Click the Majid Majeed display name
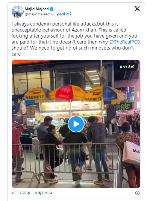165x201 pixels. coord(36,9)
